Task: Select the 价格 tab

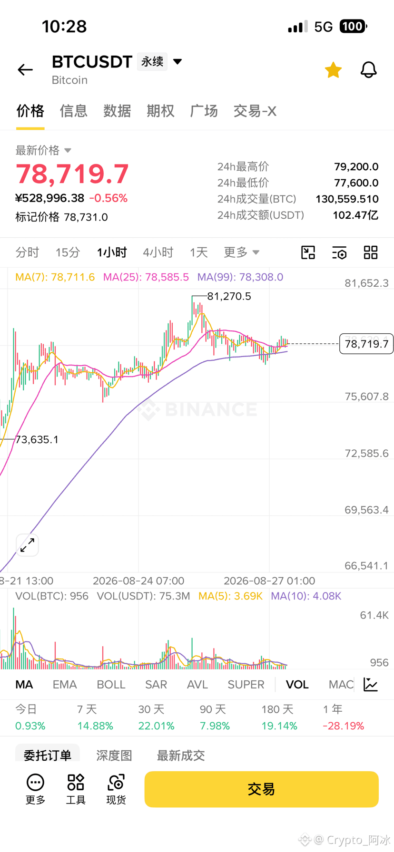Action: (x=30, y=111)
